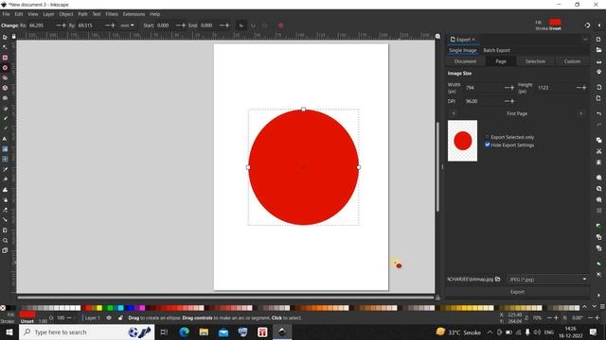This screenshot has width=606, height=340.
Task: Select the Gradient tool
Action: pos(5,149)
